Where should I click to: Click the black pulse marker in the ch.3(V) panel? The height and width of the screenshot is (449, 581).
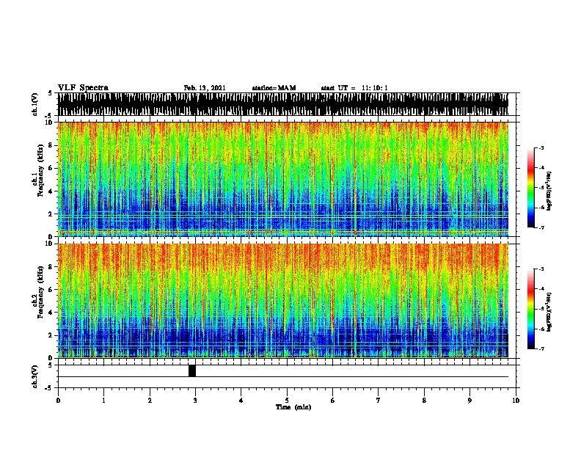click(x=192, y=370)
